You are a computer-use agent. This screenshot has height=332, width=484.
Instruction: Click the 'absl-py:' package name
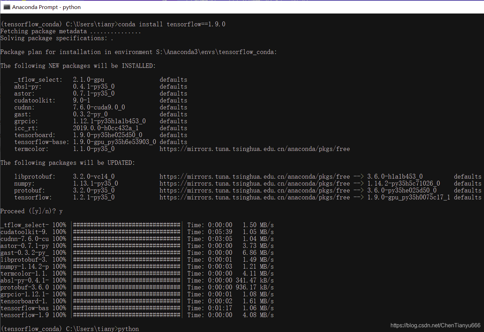[28, 87]
